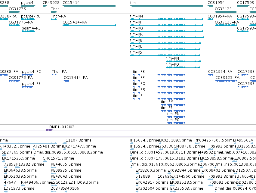Select protein tim-PB

coord(159,75)
